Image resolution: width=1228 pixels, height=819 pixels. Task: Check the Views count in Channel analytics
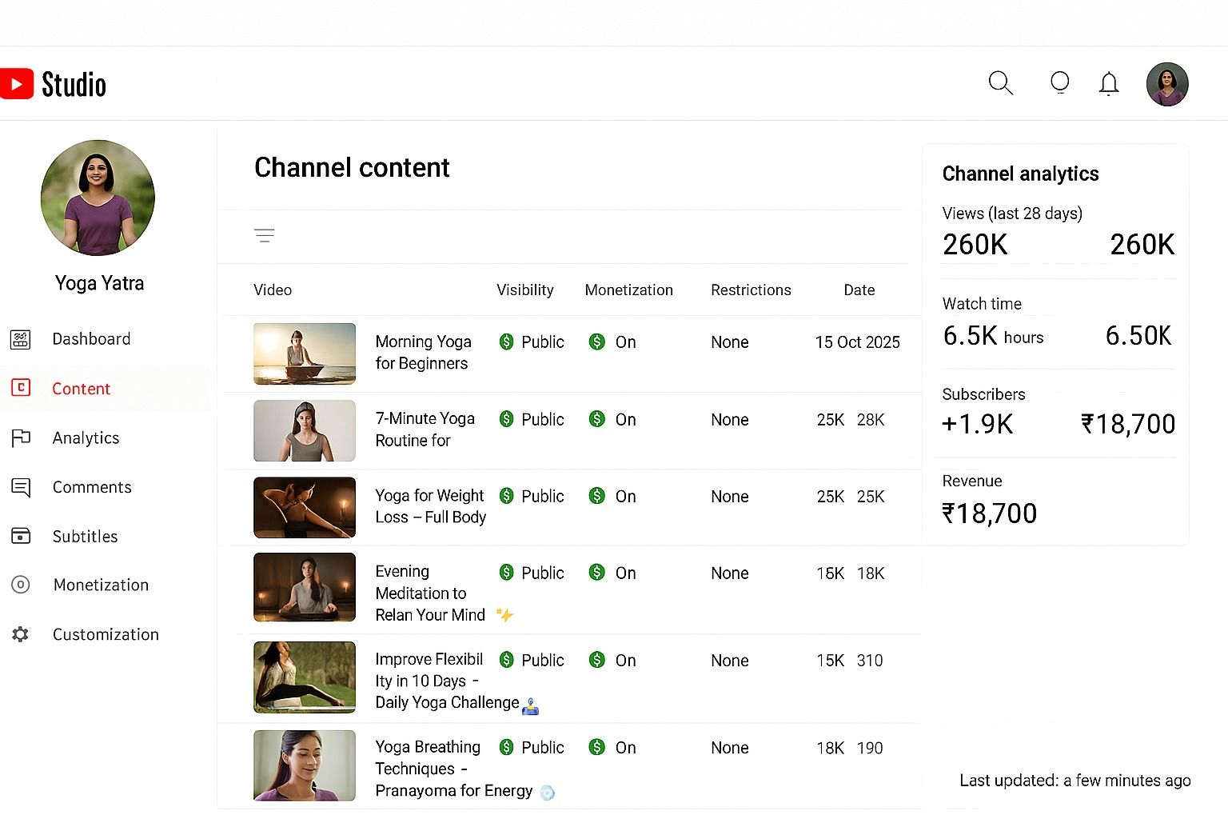coord(975,244)
